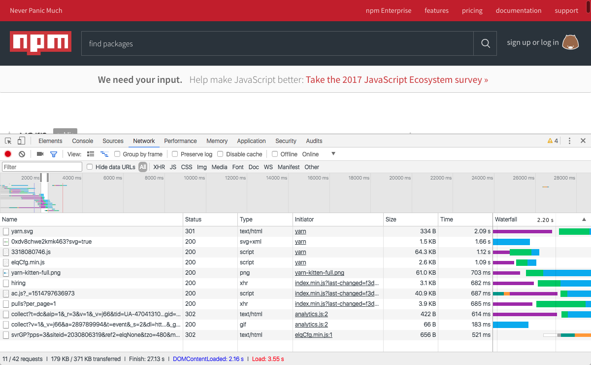Screen dimensions: 591x365
Task: Switch to large request rows view icon
Action: click(91, 154)
